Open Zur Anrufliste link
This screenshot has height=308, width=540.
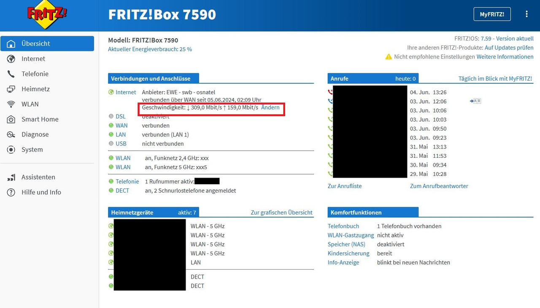(x=345, y=186)
